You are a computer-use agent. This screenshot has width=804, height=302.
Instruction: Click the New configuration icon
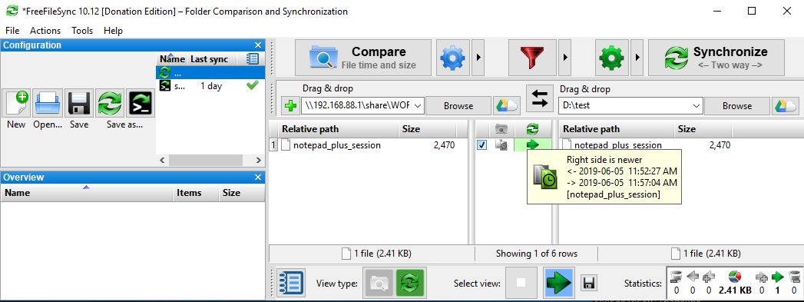coord(16,103)
